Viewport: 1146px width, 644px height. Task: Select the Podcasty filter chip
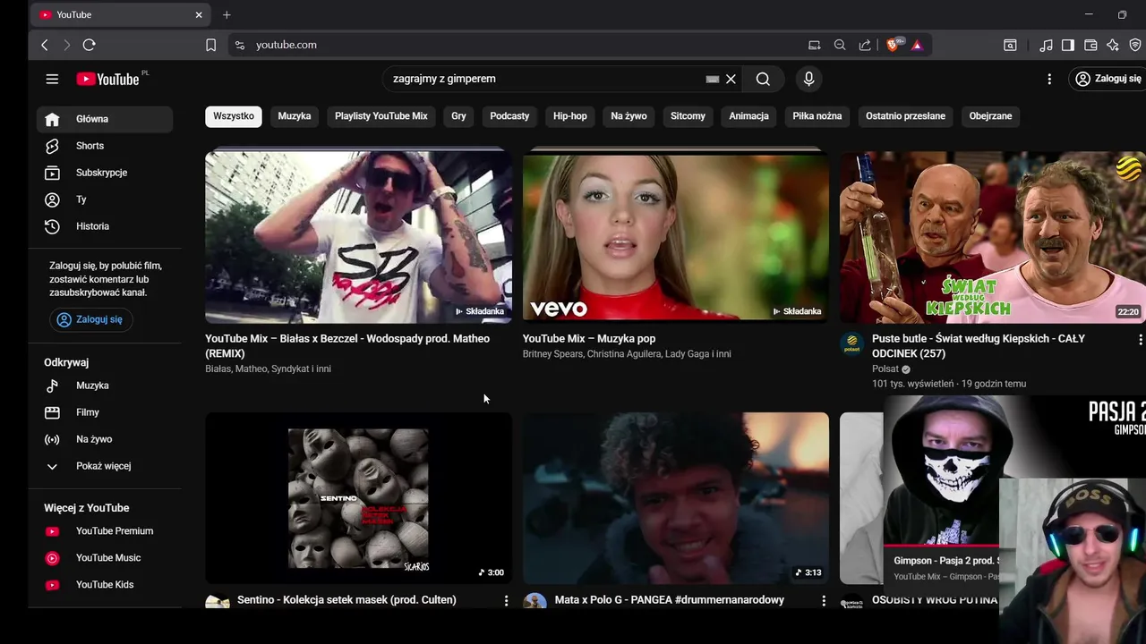tap(509, 116)
